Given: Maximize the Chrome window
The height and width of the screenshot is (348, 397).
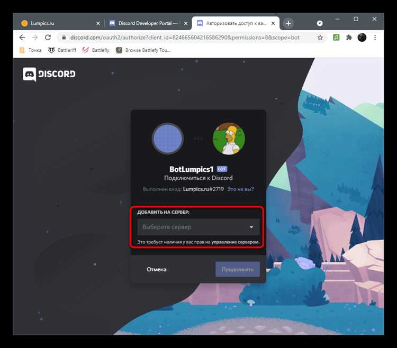Looking at the screenshot, I should 356,19.
